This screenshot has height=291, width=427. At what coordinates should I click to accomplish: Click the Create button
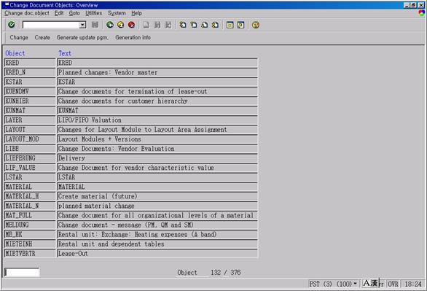pyautogui.click(x=42, y=37)
